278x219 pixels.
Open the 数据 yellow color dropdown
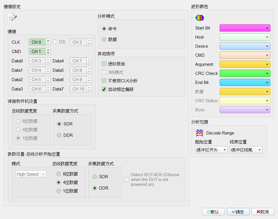(x=245, y=92)
